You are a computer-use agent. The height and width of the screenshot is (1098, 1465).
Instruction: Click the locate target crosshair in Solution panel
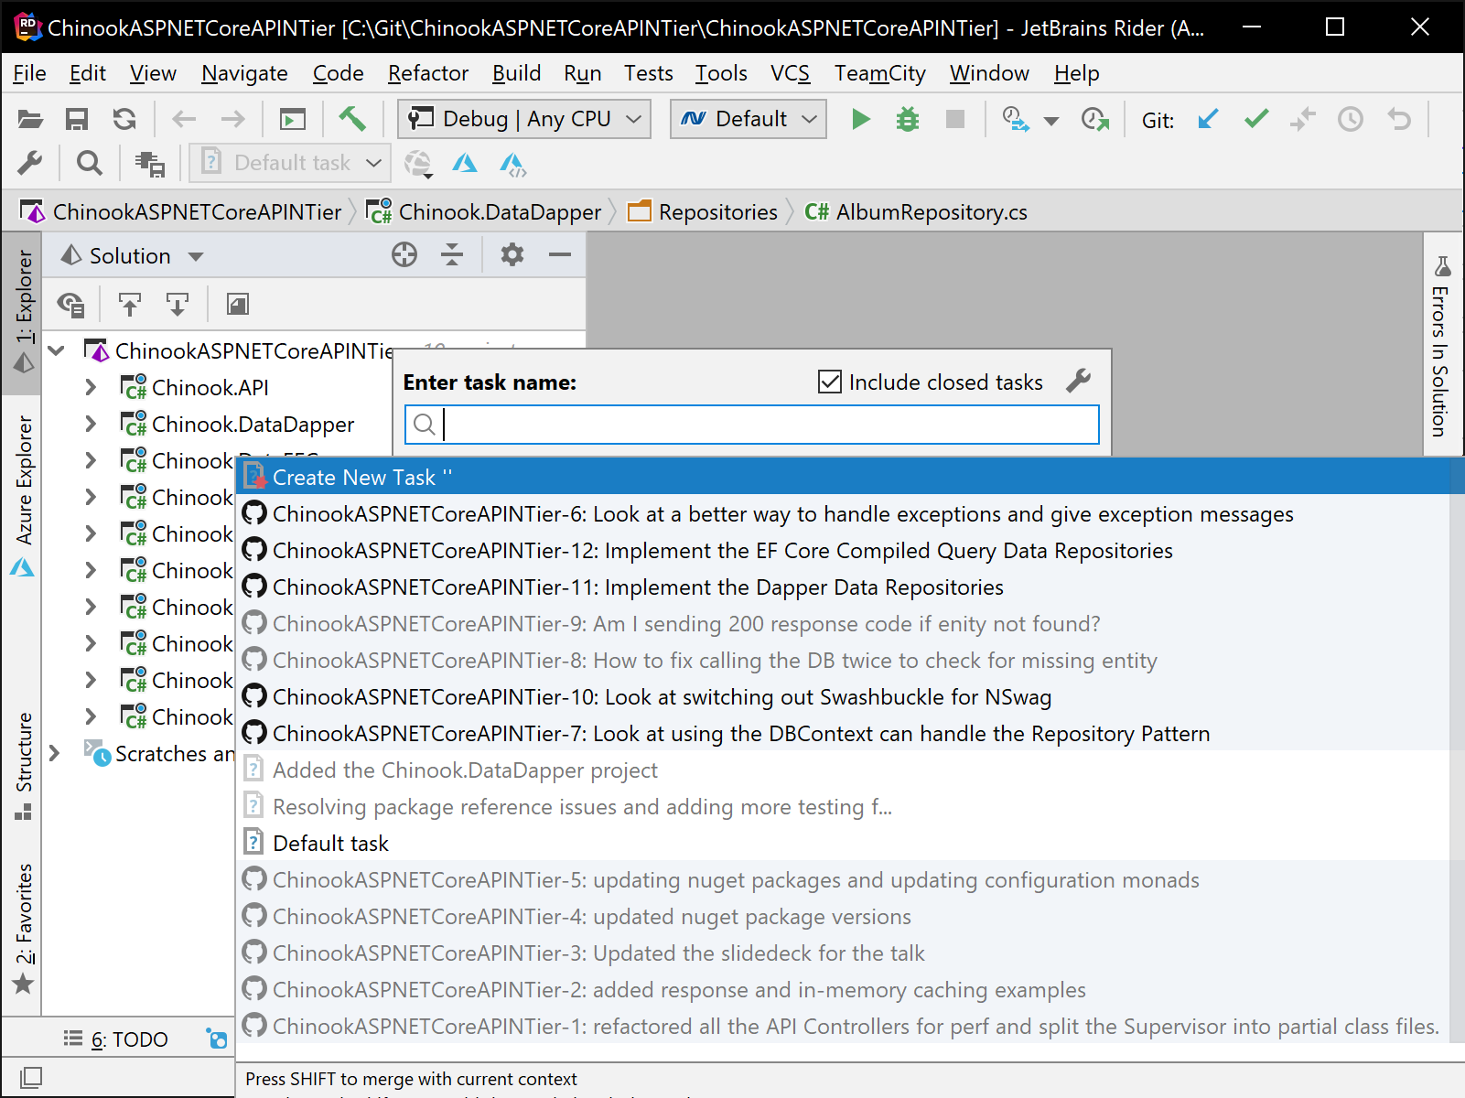click(404, 254)
